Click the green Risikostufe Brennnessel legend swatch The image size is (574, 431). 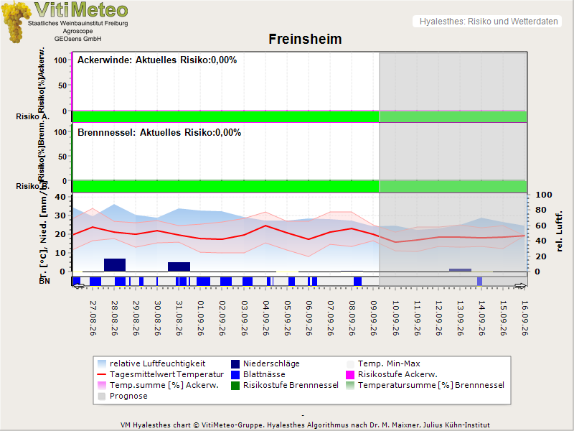tap(235, 386)
